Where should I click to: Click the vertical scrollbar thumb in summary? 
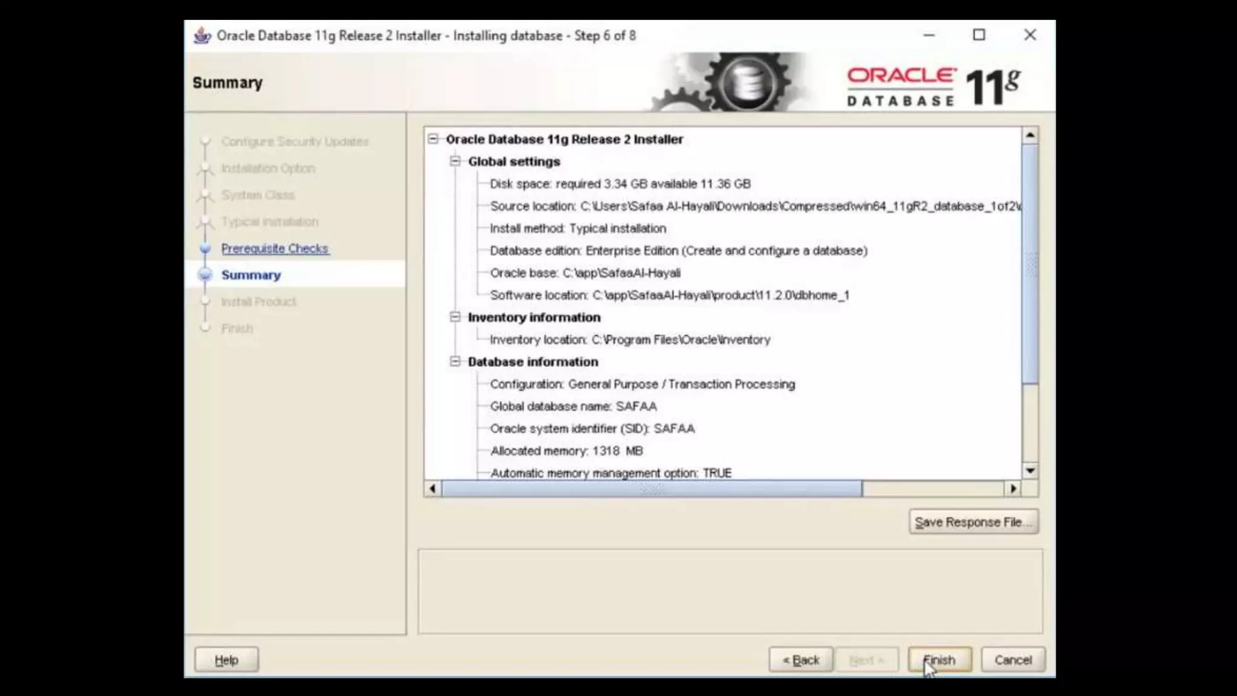coord(1030,263)
